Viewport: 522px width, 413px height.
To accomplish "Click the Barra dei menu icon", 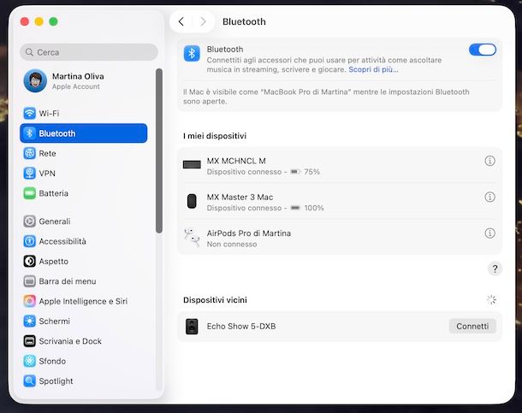I will [x=30, y=281].
